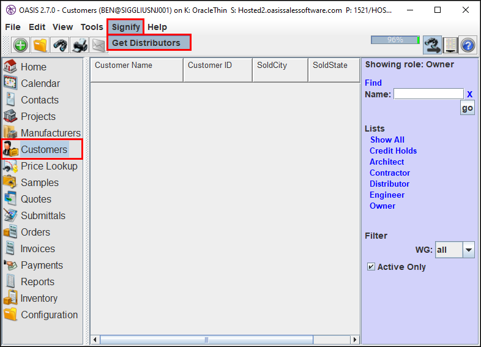Open the Tools menu

pyautogui.click(x=92, y=27)
